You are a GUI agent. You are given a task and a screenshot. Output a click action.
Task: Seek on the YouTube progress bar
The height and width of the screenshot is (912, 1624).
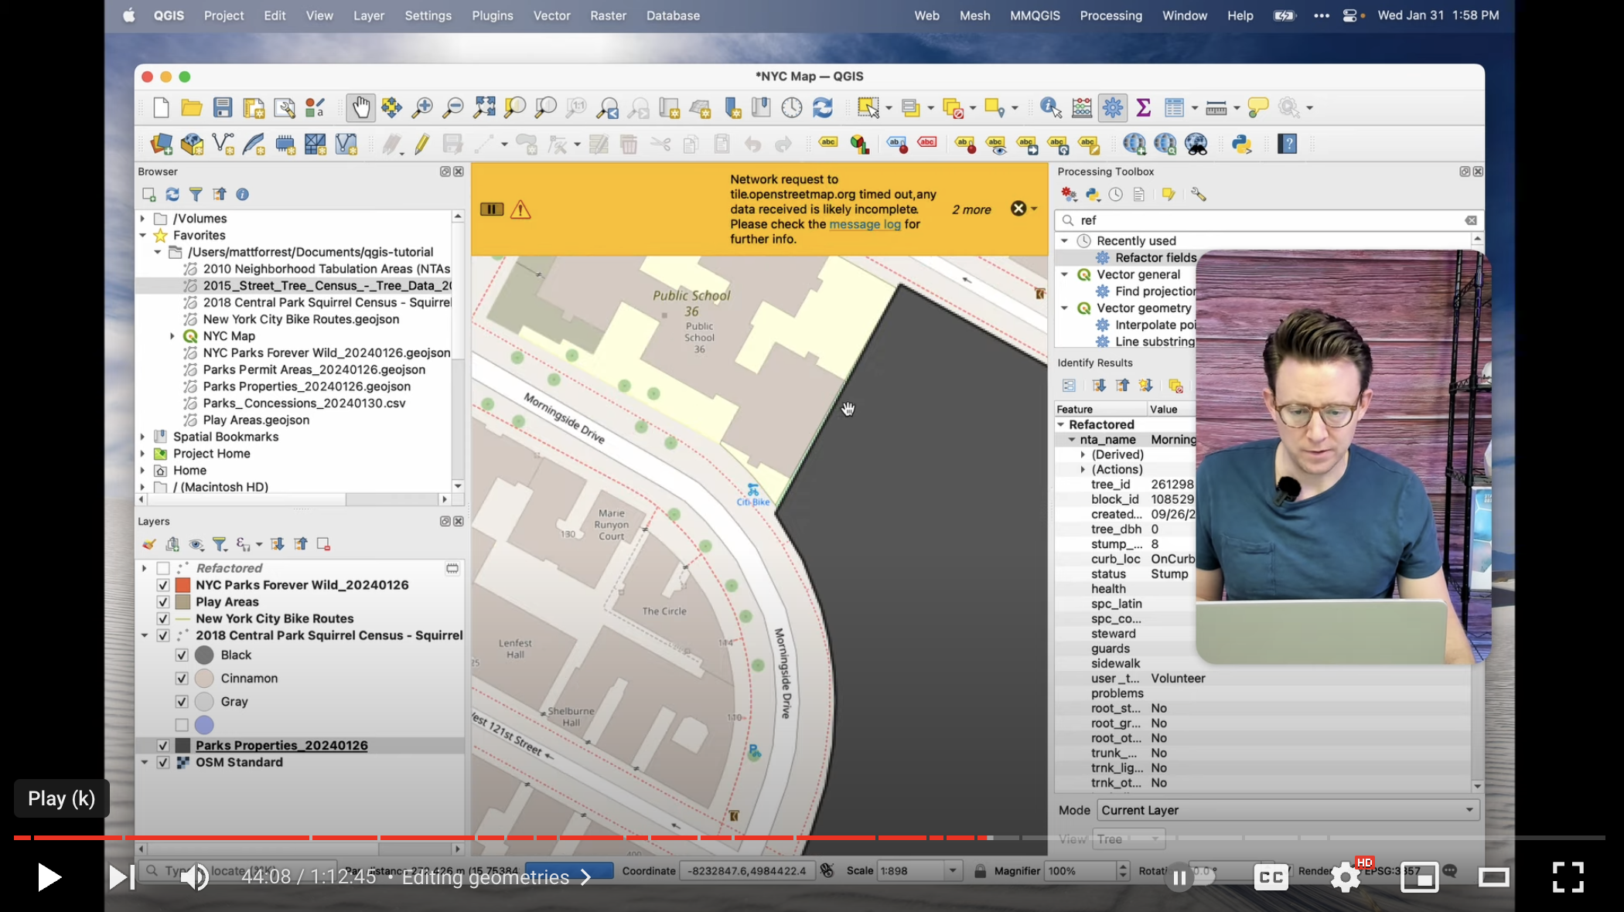pyautogui.click(x=809, y=837)
